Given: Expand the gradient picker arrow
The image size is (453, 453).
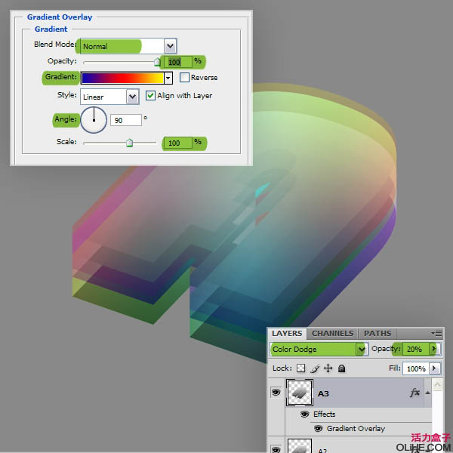Looking at the screenshot, I should (168, 78).
